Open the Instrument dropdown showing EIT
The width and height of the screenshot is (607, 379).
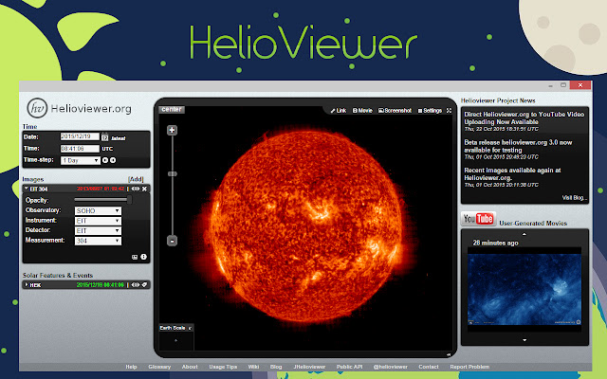coord(98,221)
